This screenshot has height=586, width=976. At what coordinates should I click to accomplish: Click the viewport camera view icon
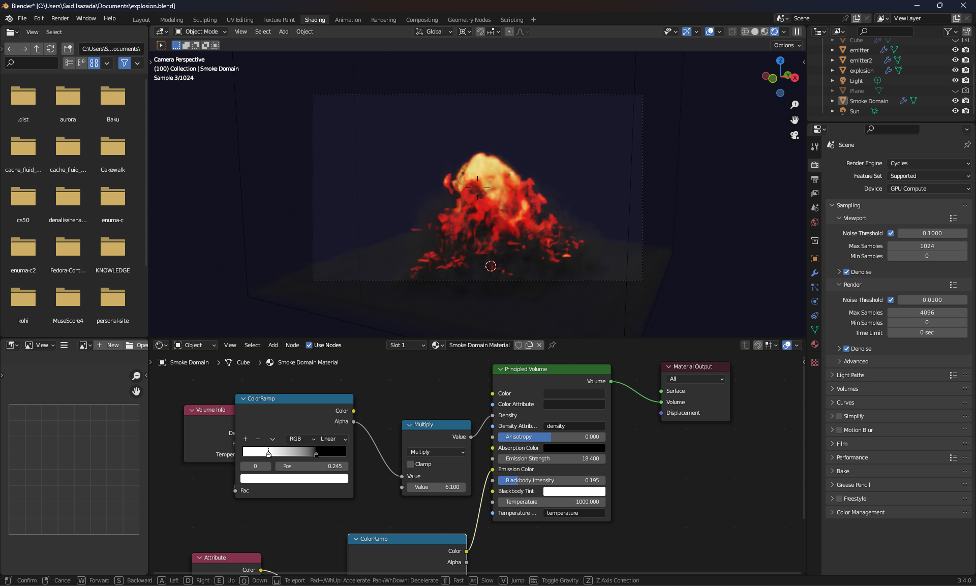[x=795, y=135]
